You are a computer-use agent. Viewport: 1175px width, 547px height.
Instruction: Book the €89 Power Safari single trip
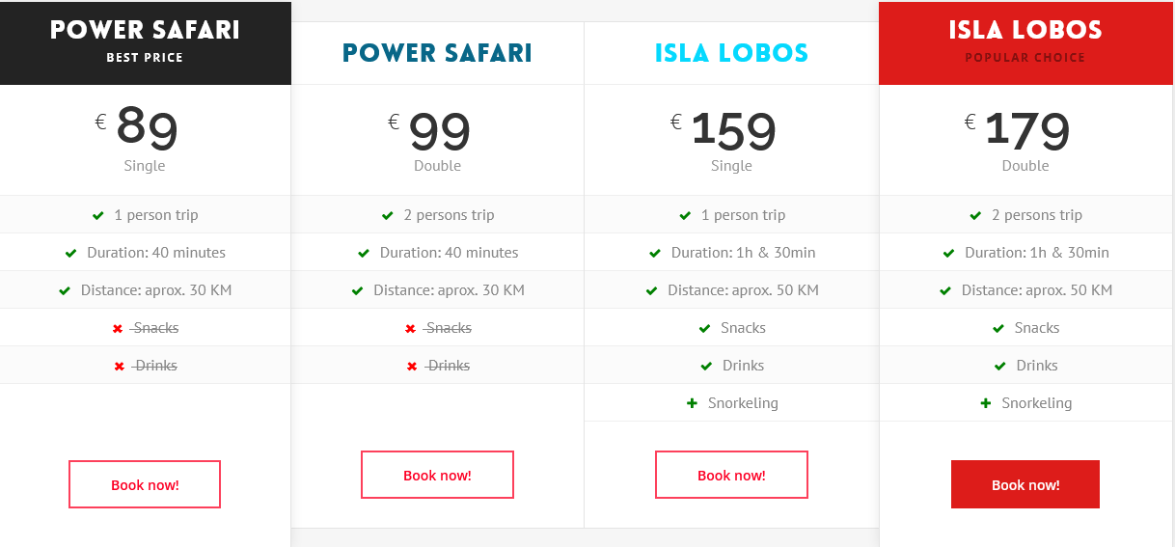click(145, 484)
